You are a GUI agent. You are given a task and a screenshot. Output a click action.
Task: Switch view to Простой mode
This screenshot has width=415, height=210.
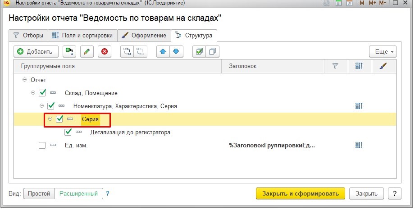pos(39,194)
